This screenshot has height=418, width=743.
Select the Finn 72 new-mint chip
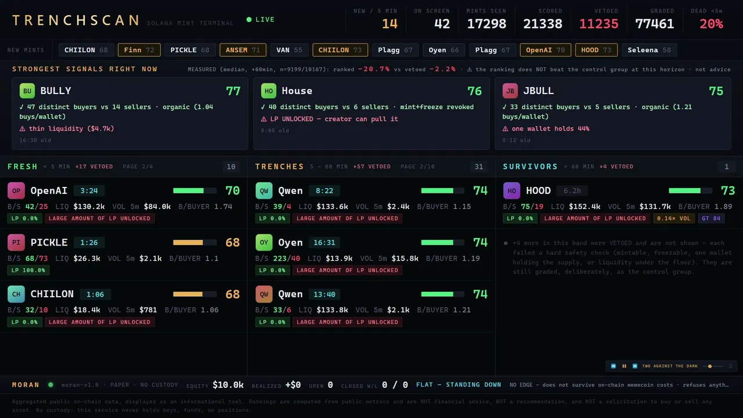[139, 50]
